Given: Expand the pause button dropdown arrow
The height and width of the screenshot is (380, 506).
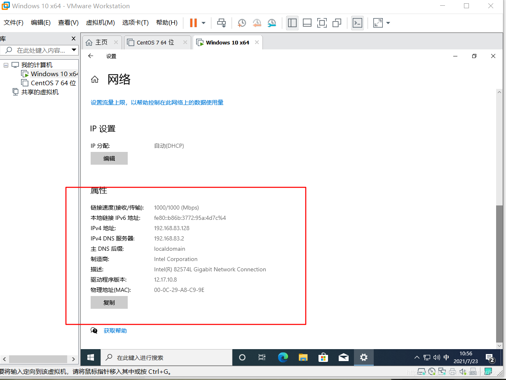Looking at the screenshot, I should point(204,23).
